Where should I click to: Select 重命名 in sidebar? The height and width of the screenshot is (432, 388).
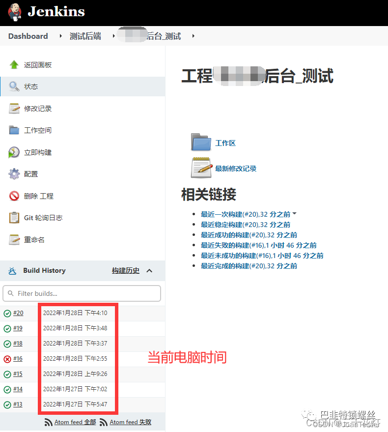[34, 240]
